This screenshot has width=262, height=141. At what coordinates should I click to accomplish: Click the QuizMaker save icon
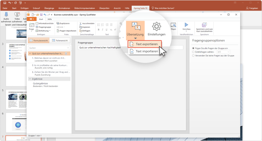coord(41,15)
